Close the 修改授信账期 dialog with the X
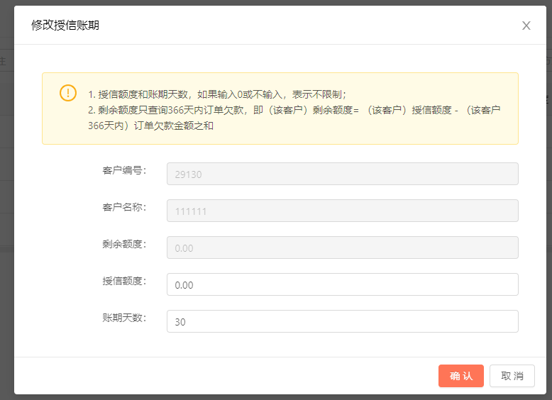 [x=526, y=26]
